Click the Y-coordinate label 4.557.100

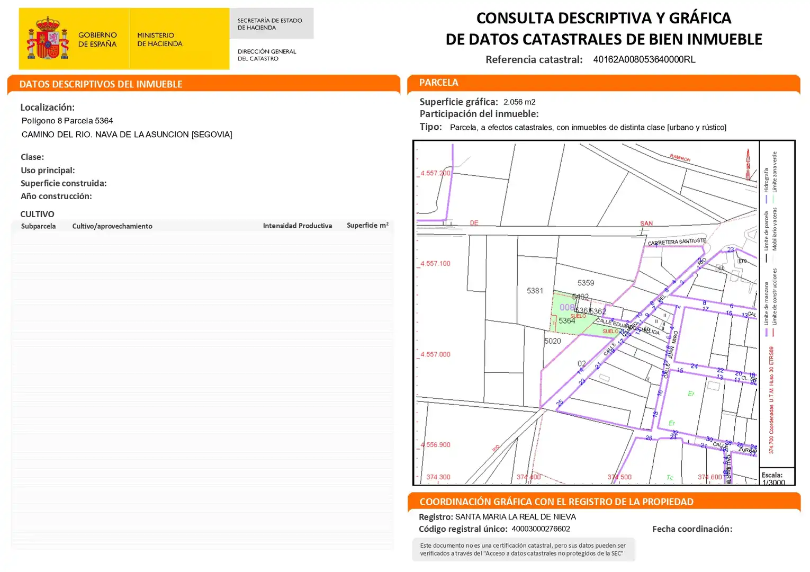pos(435,263)
